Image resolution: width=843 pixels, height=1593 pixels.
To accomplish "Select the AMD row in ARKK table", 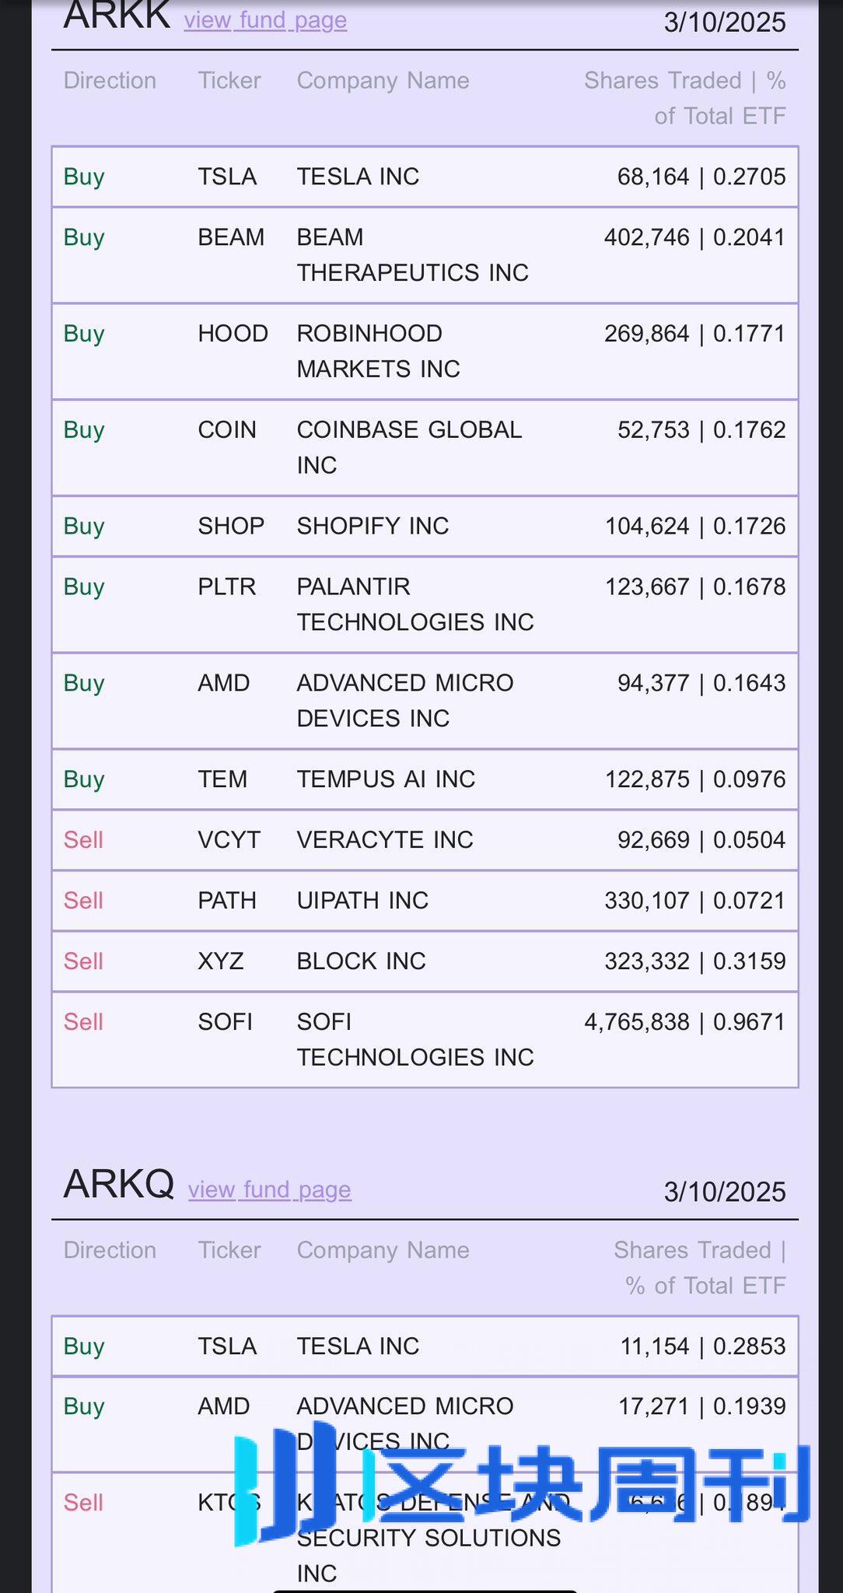I will (x=425, y=701).
